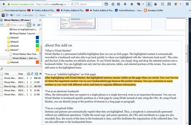Click the save disk column header icon
This screenshot has width=191, height=125.
pos(36,74)
